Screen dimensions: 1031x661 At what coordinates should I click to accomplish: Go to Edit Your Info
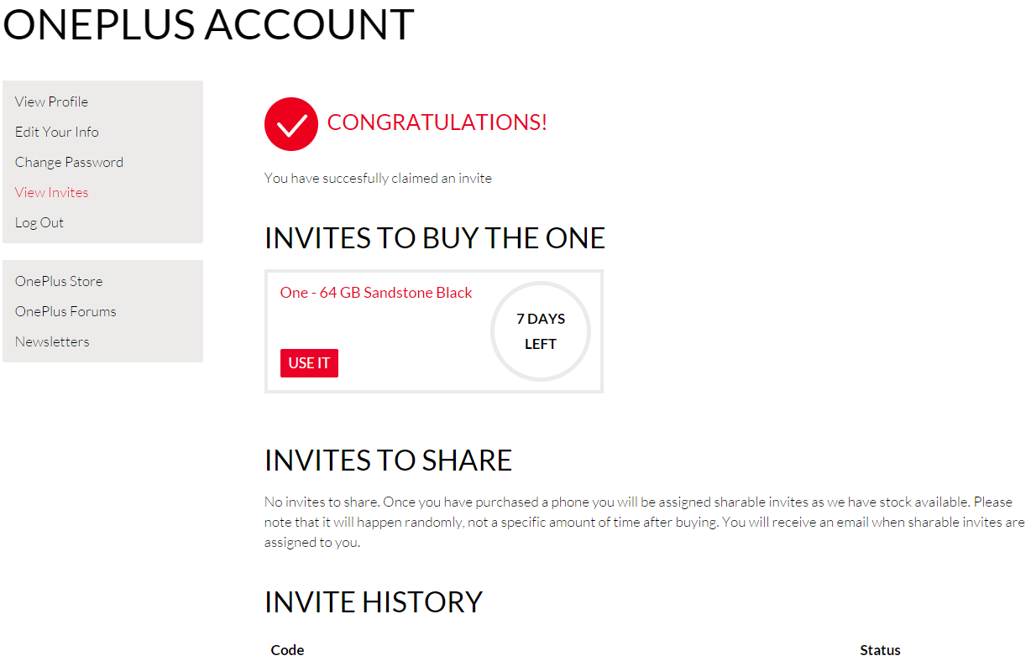56,132
